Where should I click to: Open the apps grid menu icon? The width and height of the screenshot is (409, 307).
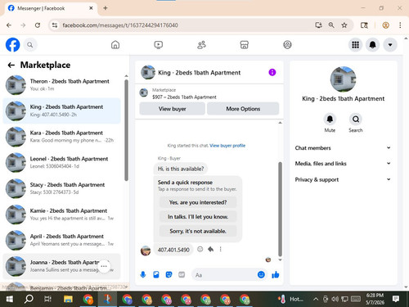point(355,45)
